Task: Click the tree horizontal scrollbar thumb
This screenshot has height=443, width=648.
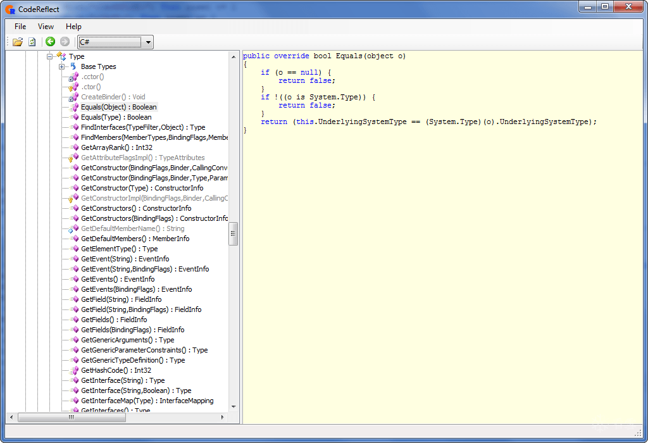Action: 72,418
